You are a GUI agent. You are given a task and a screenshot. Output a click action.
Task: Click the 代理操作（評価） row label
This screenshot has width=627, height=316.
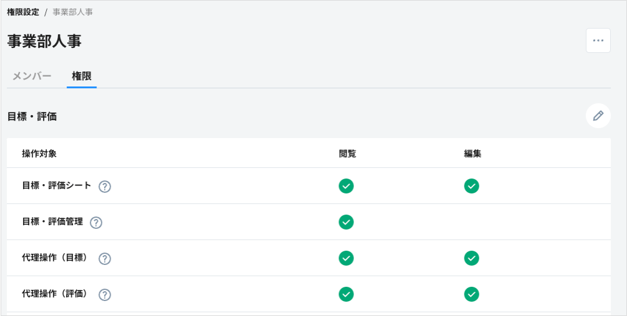pos(57,294)
